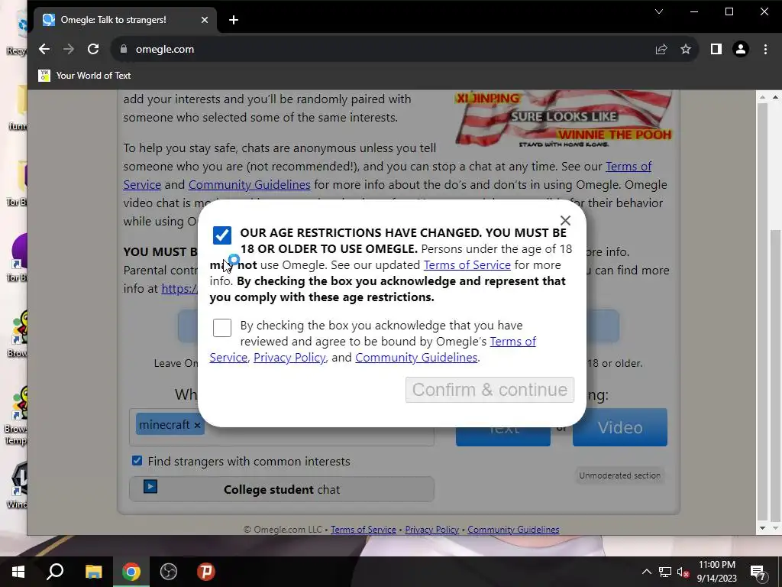Click the Confirm & continue button
This screenshot has height=587, width=782.
click(490, 389)
